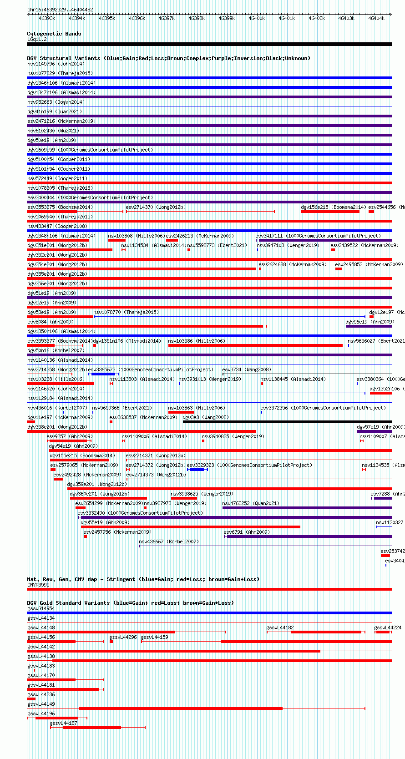Select variant dgv1347n106 (Alsmadi2014) label
Image resolution: width=405 pixels, height=759 pixels.
[61, 92]
